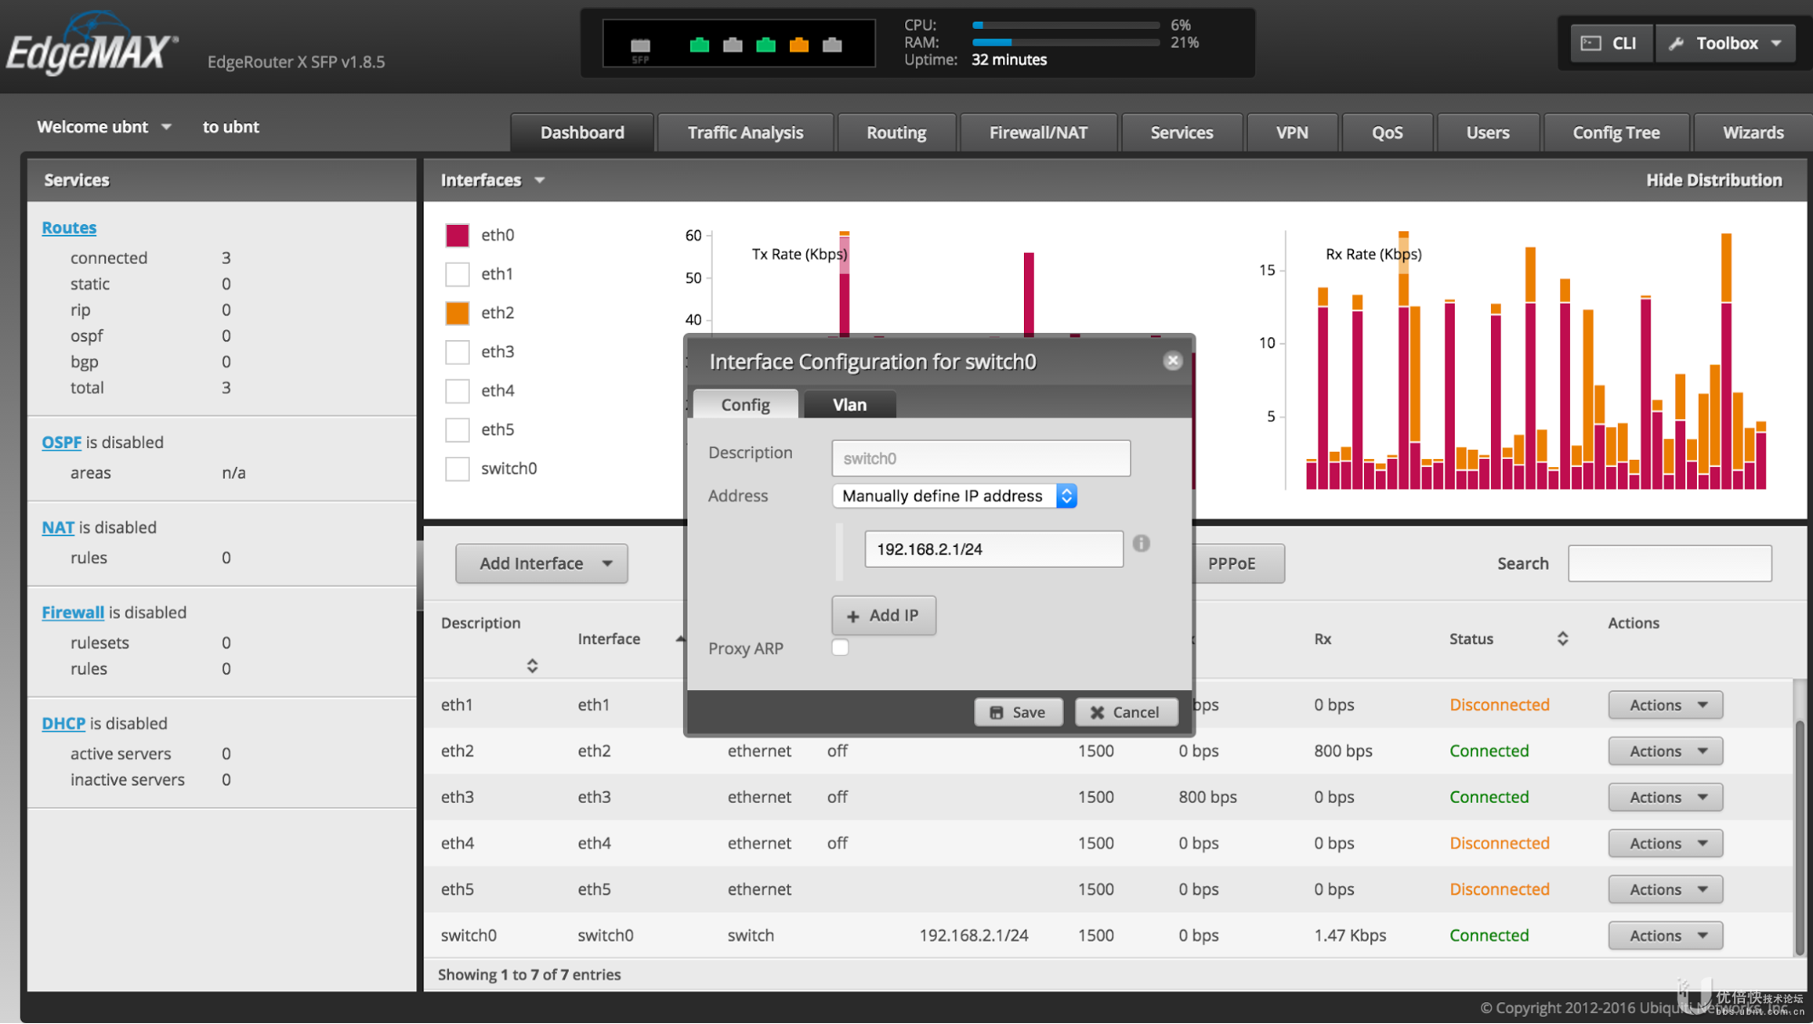The height and width of the screenshot is (1024, 1813).
Task: Click the Interface column header
Action: click(609, 639)
